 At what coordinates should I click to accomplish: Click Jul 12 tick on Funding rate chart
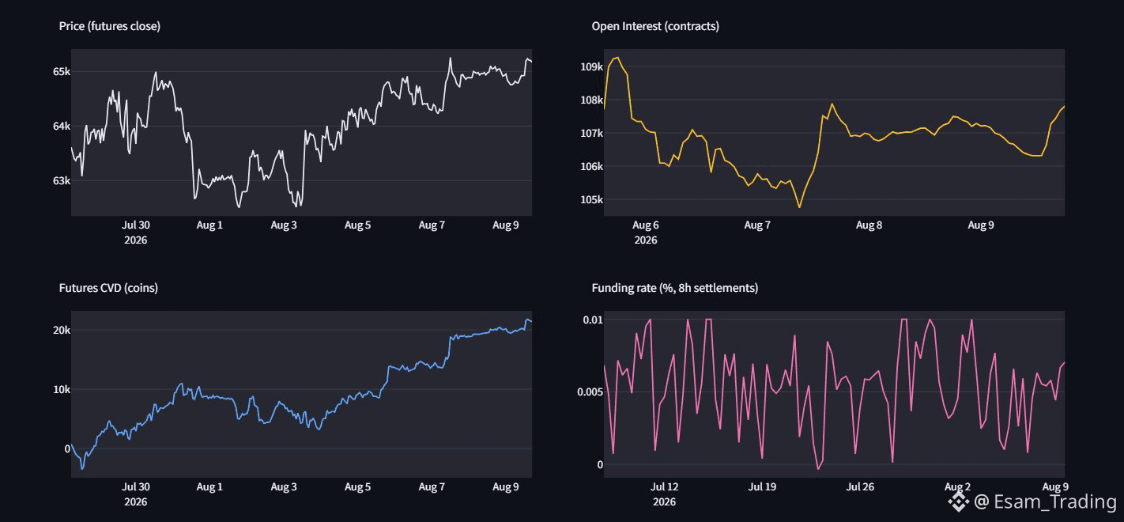point(664,487)
